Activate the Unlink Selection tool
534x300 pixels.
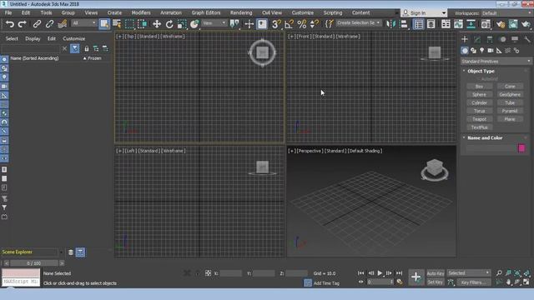[x=49, y=24]
